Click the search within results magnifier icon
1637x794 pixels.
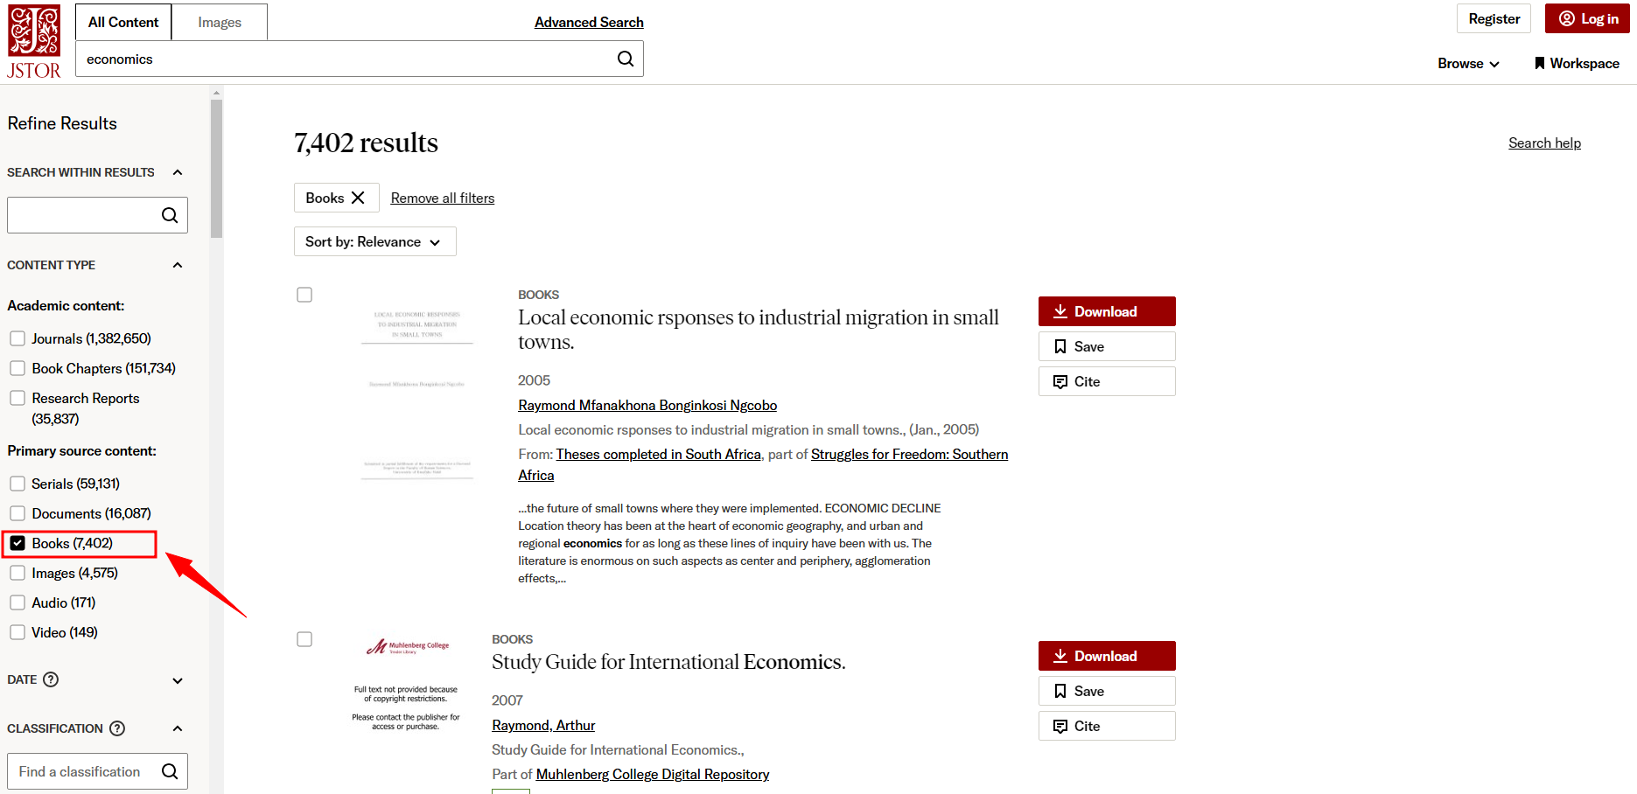(170, 215)
